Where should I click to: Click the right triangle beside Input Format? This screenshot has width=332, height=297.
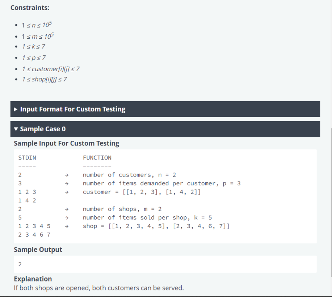(x=15, y=109)
